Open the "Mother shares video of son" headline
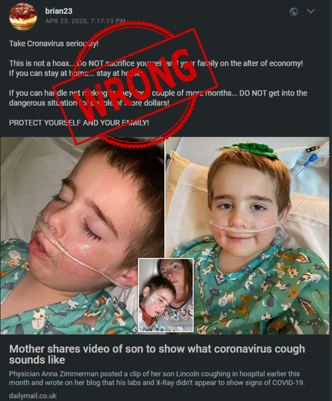332x401 pixels. point(157,354)
